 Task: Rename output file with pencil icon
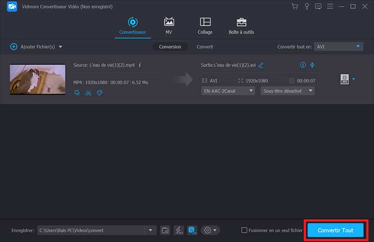[x=261, y=65]
